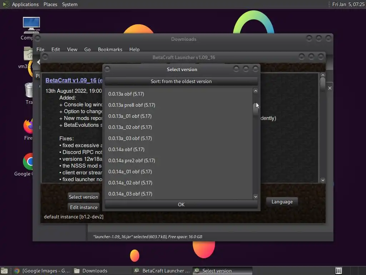This screenshot has width=366, height=275.
Task: Open Go menu in Downloads window
Action: [x=87, y=49]
